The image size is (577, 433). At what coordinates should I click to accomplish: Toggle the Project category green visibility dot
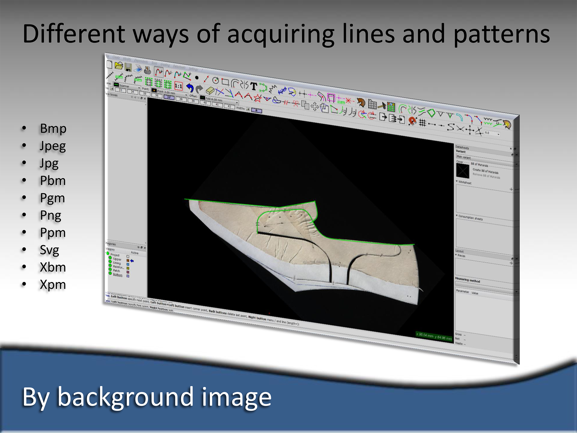pos(108,253)
